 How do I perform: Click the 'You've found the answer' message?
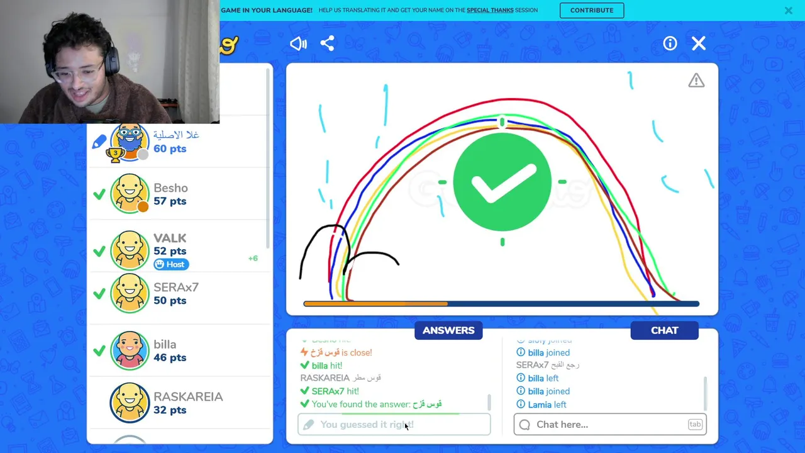[371, 405]
